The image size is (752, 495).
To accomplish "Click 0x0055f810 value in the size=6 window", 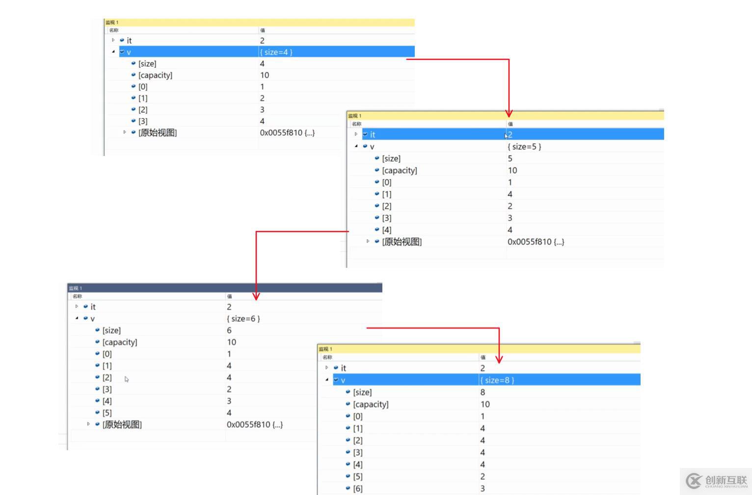I will [x=255, y=424].
